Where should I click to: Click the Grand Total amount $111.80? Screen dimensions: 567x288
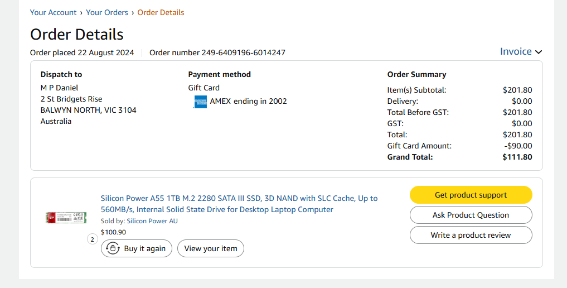point(517,157)
